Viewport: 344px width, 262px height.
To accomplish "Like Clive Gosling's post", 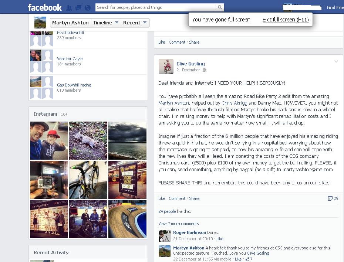I will (x=162, y=198).
